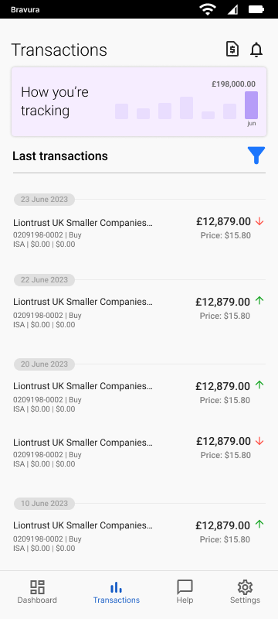Open the blue filter funnel icon
The image size is (278, 619).
[256, 156]
